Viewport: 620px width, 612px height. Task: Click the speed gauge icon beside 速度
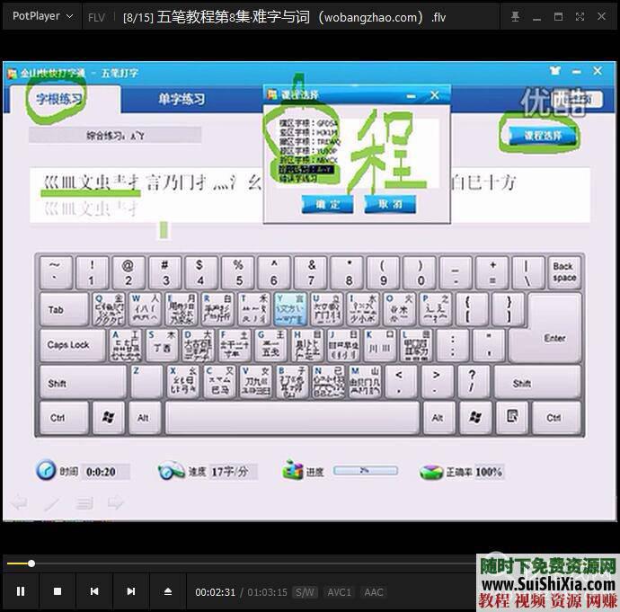(x=171, y=471)
